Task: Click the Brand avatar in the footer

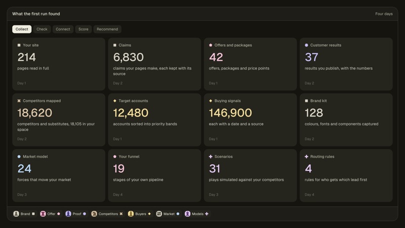Action: [x=16, y=214]
